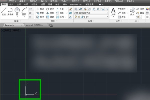Expand the 圆角 dropdown arrow
This screenshot has height=100, width=150.
point(66,13)
